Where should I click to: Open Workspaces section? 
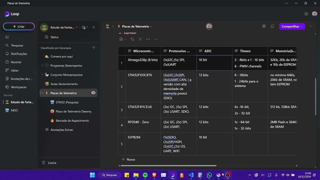[x=16, y=87]
